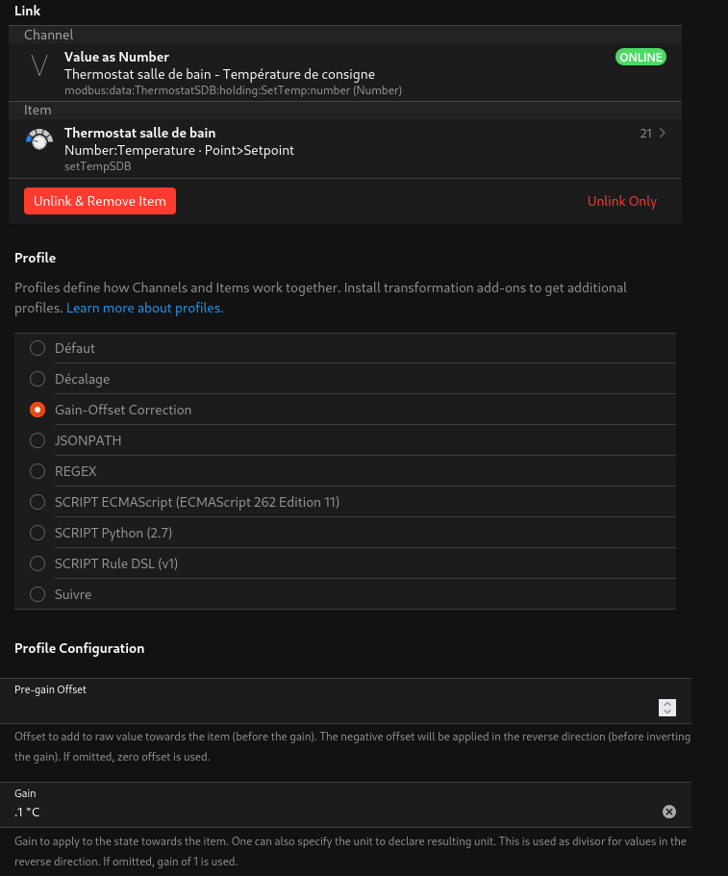Choose the JSONPATH profile

tap(38, 440)
